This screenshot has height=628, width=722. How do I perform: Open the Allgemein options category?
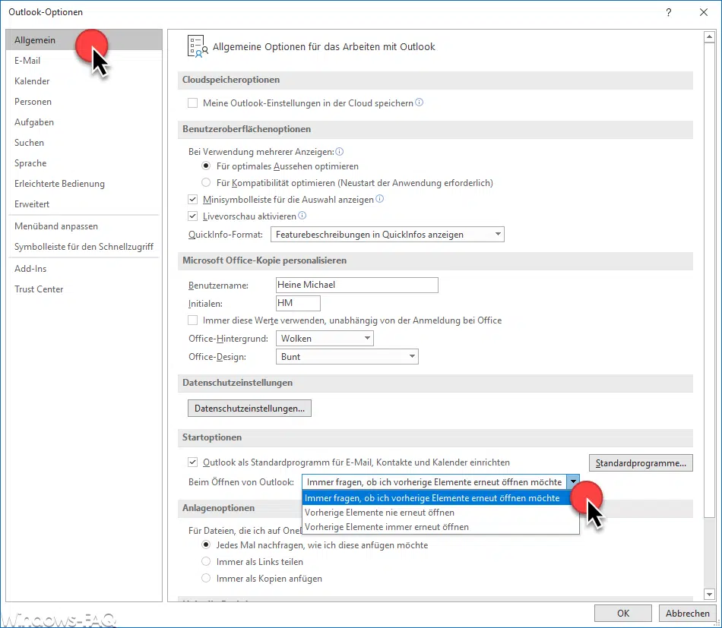(x=84, y=40)
